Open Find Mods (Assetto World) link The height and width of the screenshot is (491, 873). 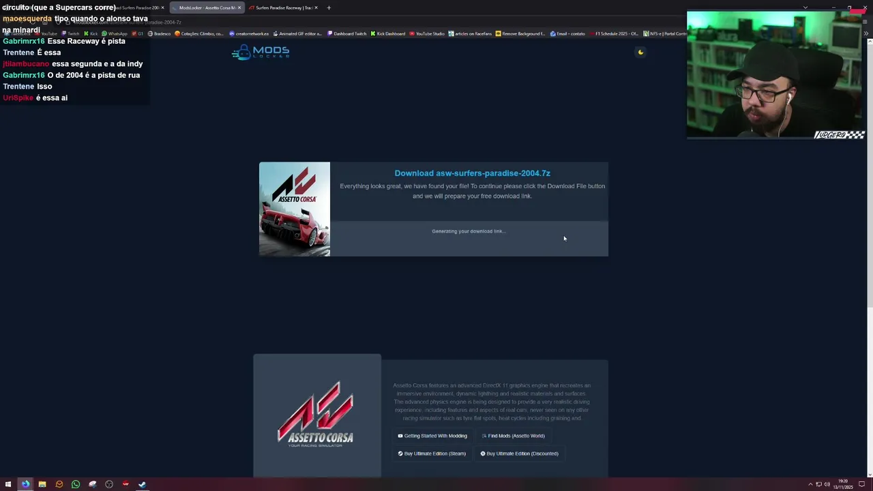coord(513,436)
